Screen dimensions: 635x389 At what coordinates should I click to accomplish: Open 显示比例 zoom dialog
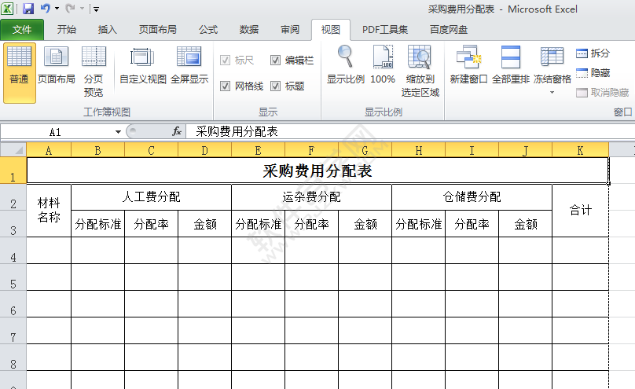[346, 66]
